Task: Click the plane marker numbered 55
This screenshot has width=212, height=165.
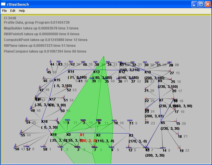Action: [23, 135]
